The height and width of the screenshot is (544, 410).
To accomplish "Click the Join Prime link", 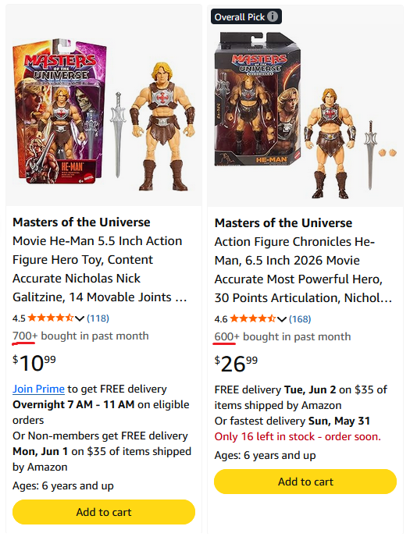I will [38, 389].
